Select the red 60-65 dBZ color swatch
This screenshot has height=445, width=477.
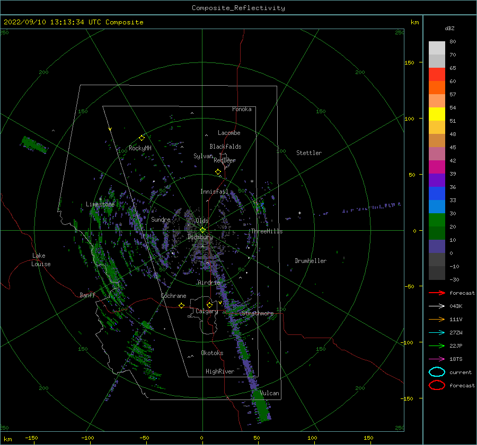(x=437, y=75)
